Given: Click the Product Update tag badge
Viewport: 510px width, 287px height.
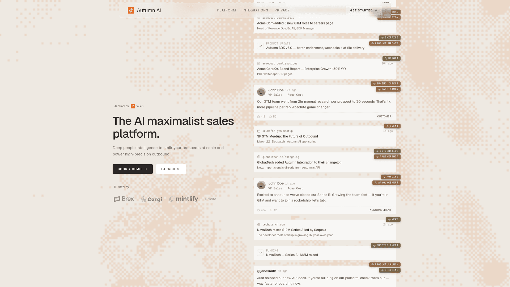Looking at the screenshot, I should click(385, 43).
